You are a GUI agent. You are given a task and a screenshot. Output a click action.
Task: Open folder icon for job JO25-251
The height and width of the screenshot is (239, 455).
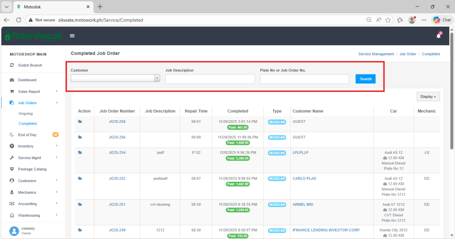click(x=80, y=204)
